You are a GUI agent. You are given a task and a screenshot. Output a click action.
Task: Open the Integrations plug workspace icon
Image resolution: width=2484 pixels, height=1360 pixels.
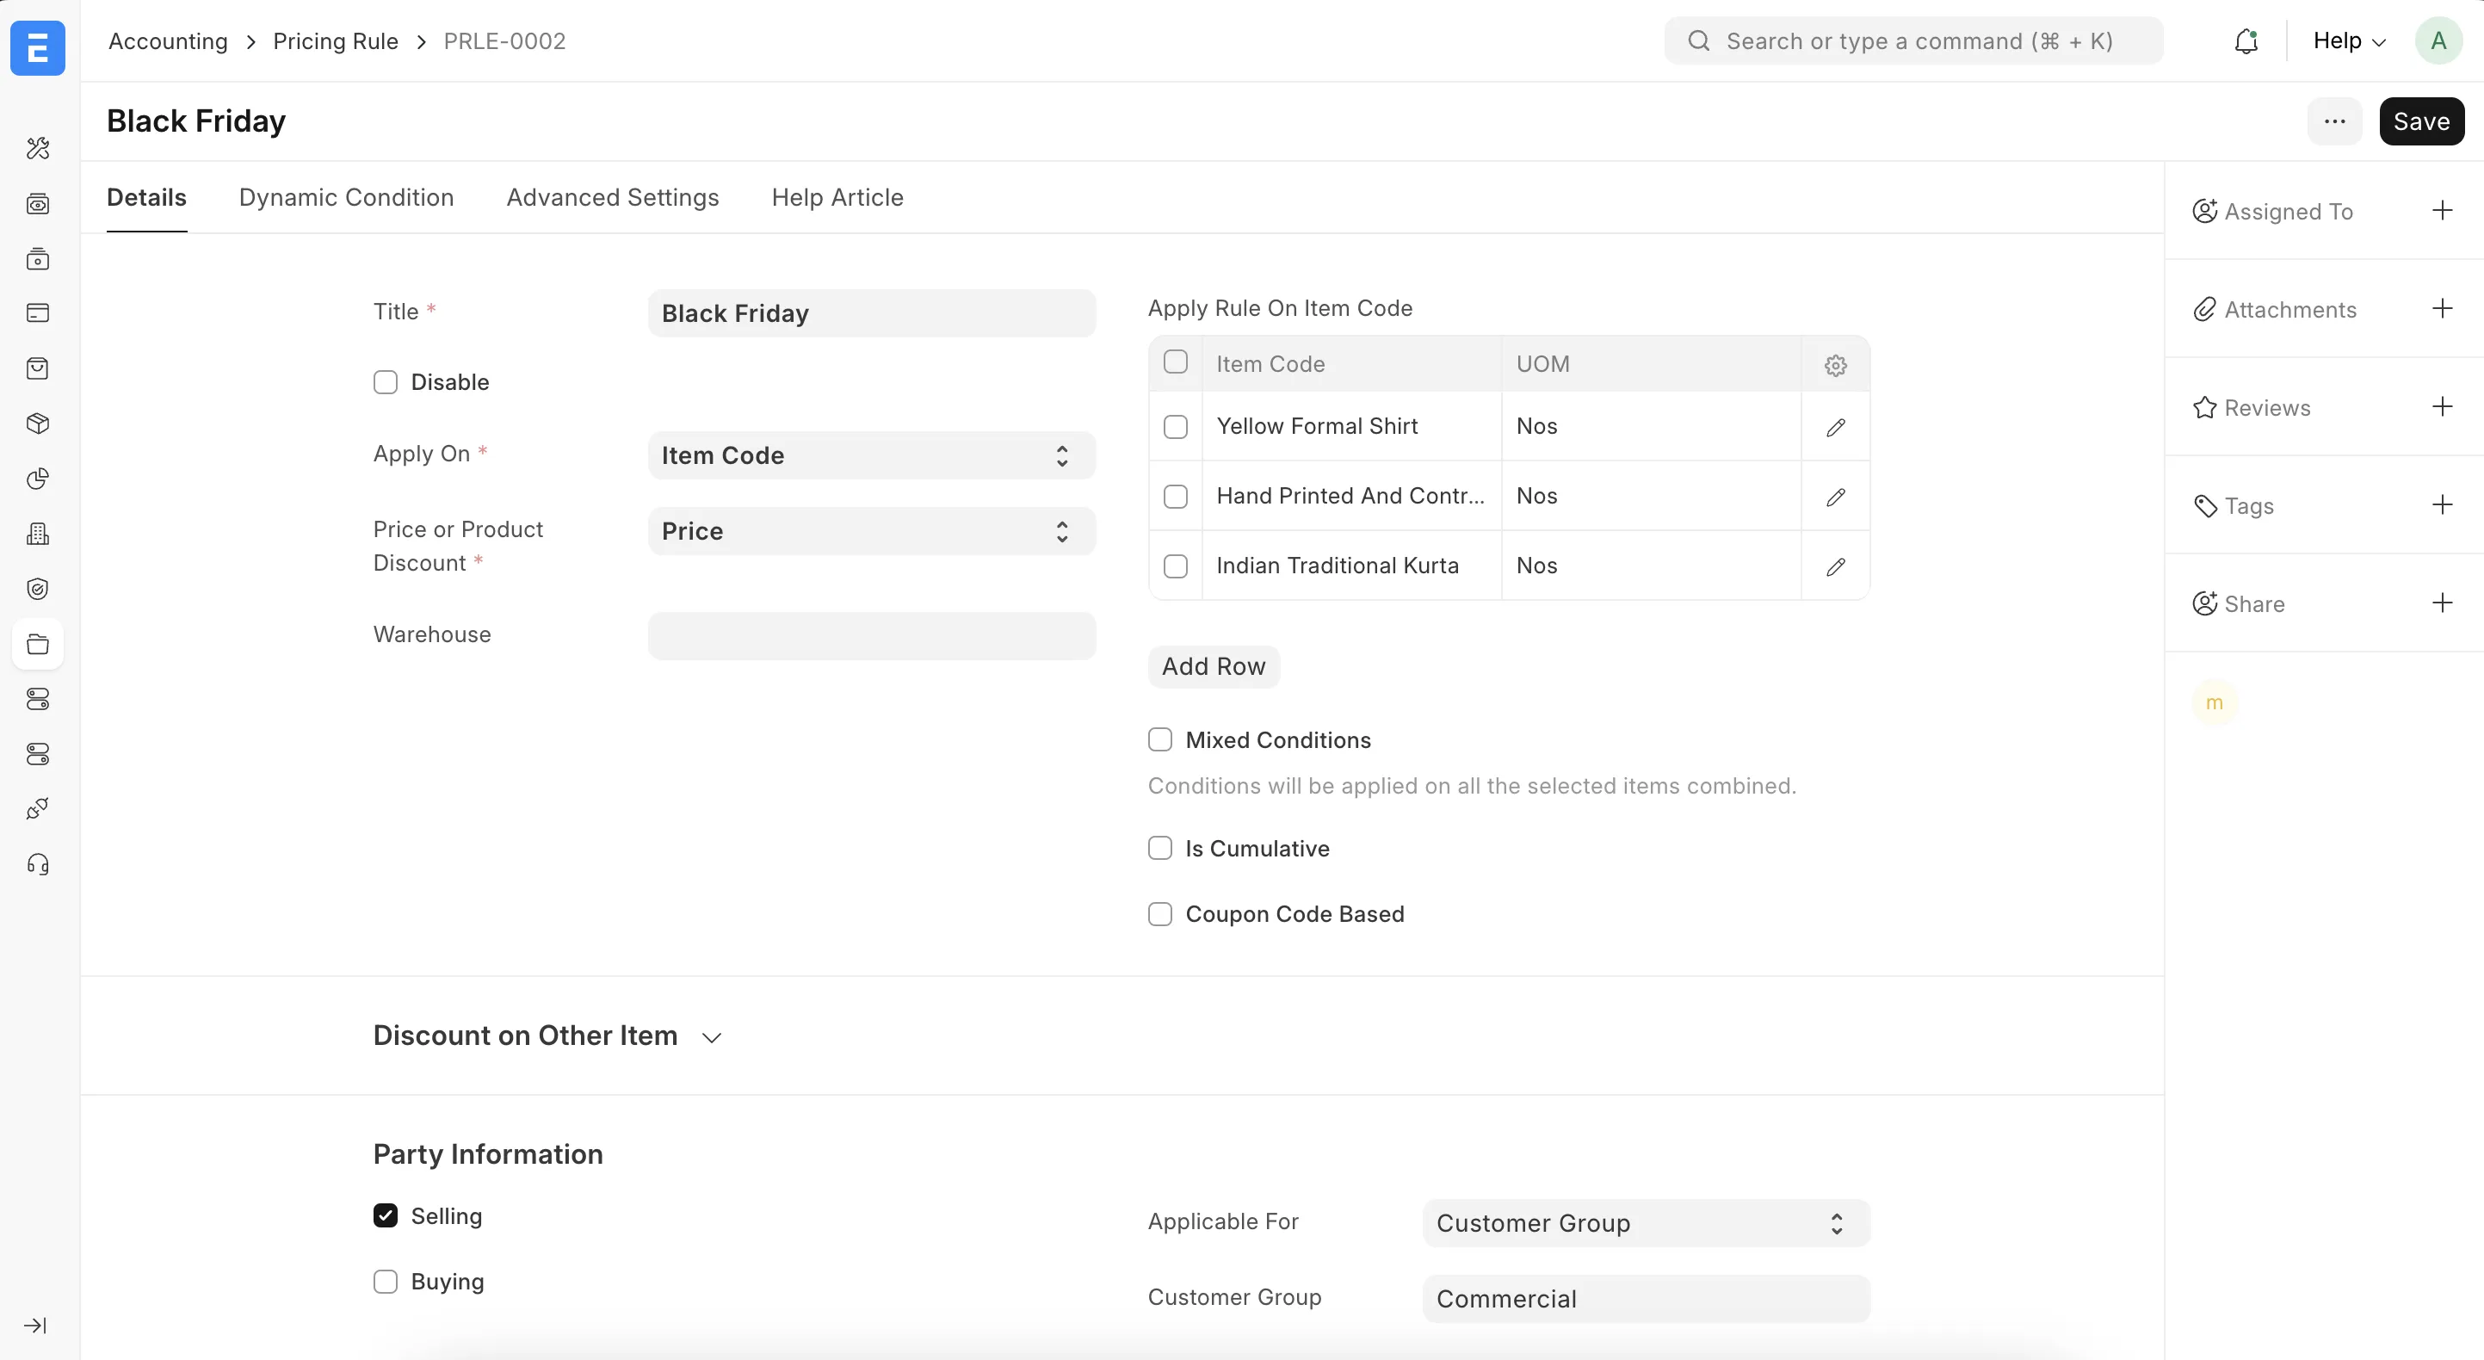[39, 808]
